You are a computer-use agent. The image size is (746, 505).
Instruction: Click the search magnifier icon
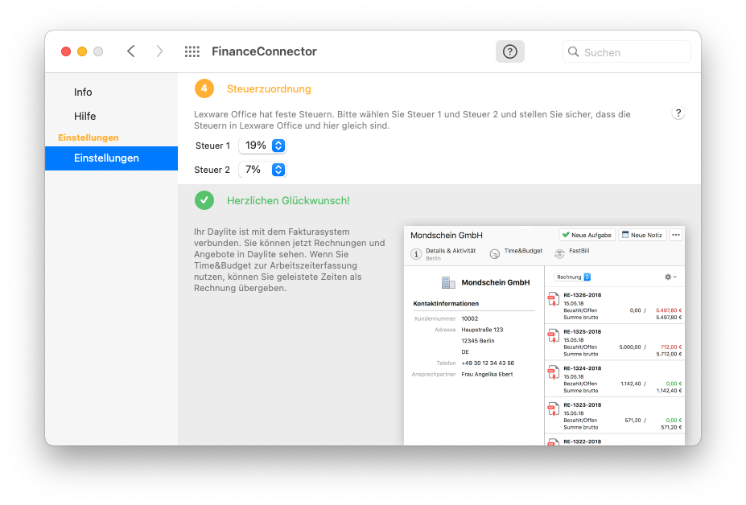pos(574,51)
